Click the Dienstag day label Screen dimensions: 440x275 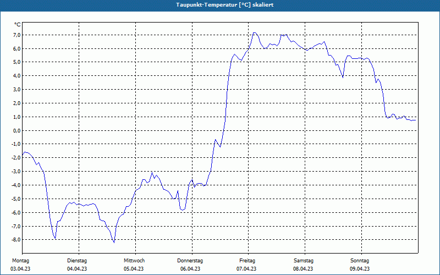(x=77, y=261)
